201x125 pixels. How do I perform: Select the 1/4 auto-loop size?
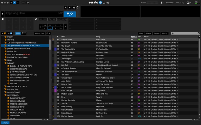point(50,25)
